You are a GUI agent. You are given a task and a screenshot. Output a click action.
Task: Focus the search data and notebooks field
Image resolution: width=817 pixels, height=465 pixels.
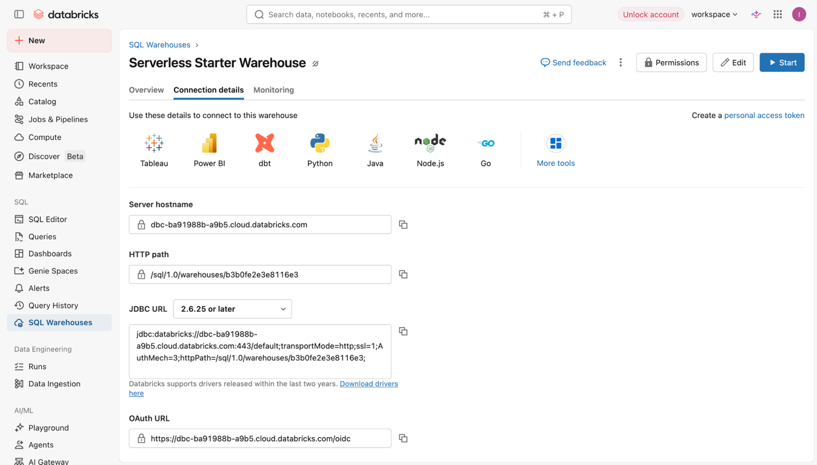[x=409, y=15]
